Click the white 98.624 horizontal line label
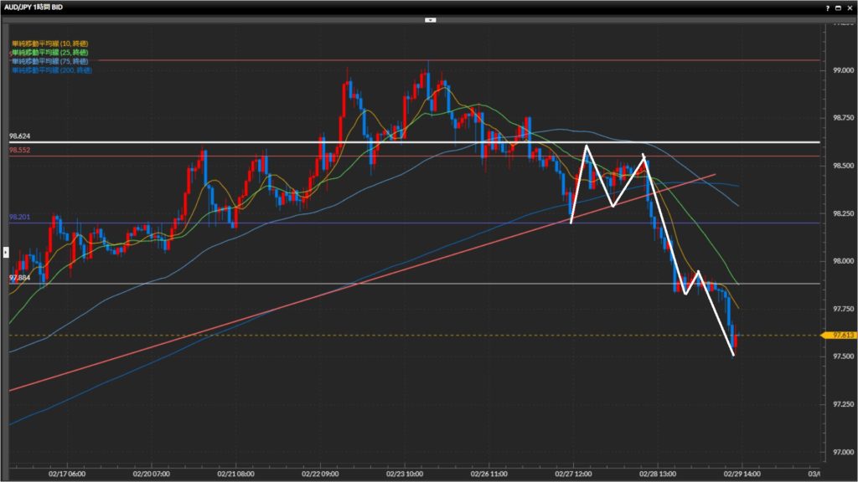The height and width of the screenshot is (482, 858). tap(21, 136)
